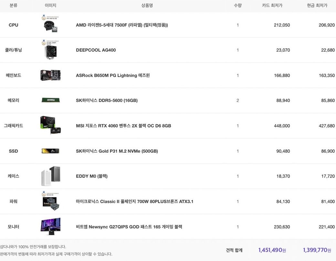Viewport: 336px width, 261px height.
Task: Open the 마이크로닉스 Classic II 700W link
Action: (x=134, y=202)
